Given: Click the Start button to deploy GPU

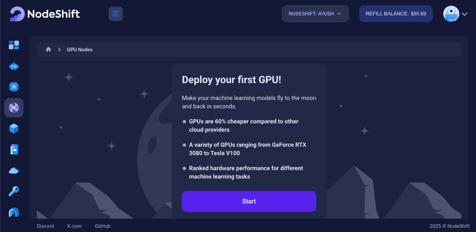Looking at the screenshot, I should coord(249,201).
